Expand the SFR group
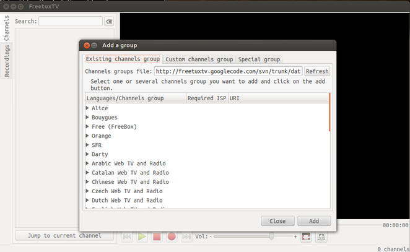Screen dimensions: 410x252 [x=87, y=145]
